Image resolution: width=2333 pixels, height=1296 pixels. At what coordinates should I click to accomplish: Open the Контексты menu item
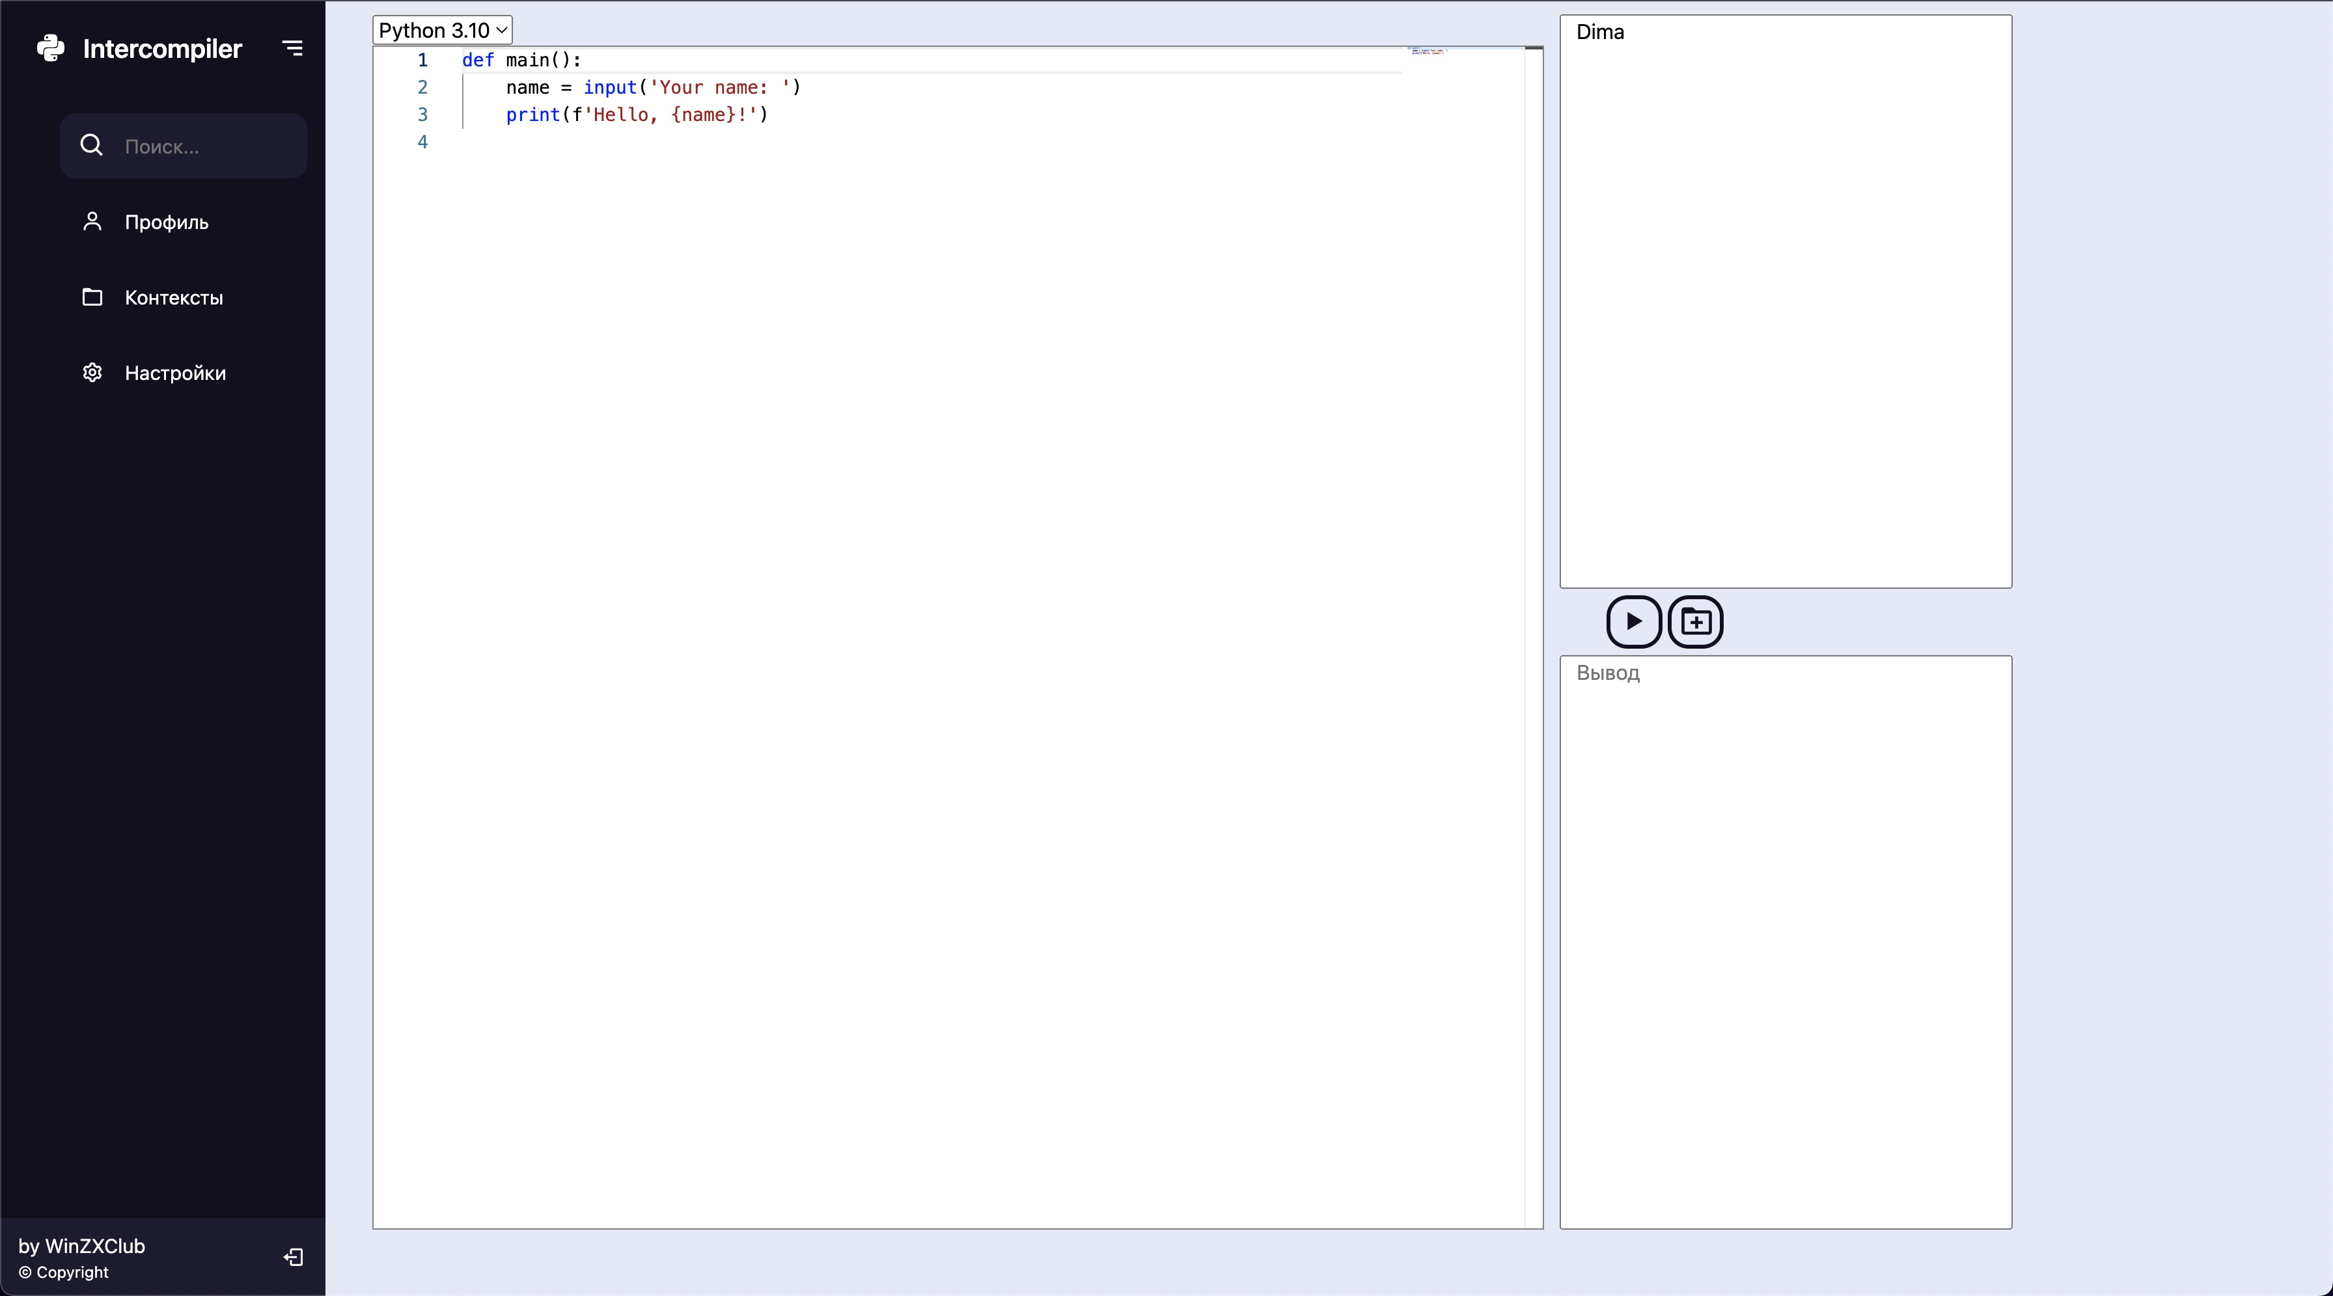(174, 298)
